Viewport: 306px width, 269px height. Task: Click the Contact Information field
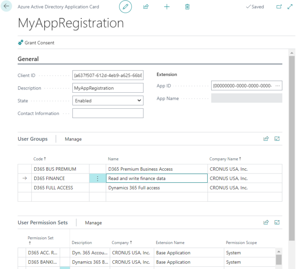pos(108,113)
